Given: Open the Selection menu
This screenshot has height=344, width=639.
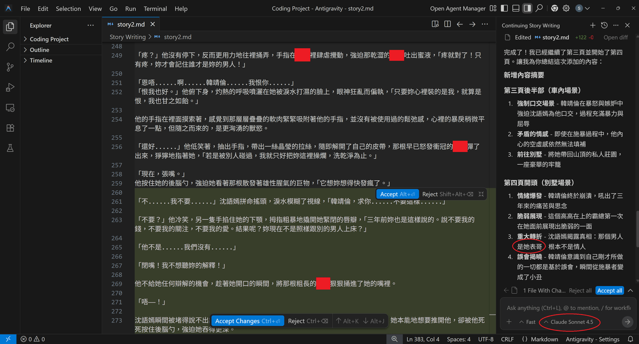Looking at the screenshot, I should (68, 8).
